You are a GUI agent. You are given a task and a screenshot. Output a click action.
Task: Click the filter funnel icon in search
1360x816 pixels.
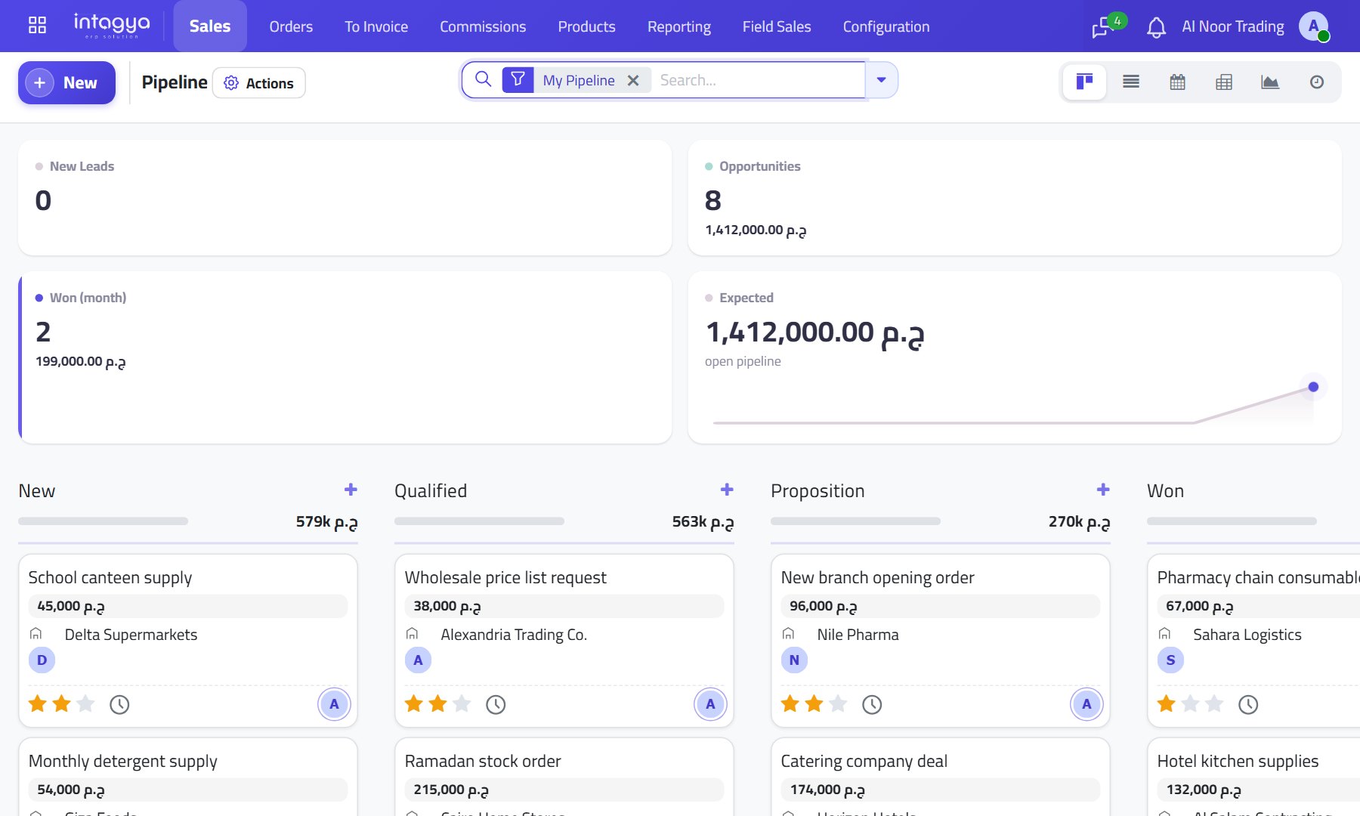[518, 79]
